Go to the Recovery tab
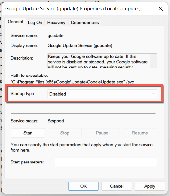Image resolution: width=170 pixels, height=196 pixels. (56, 23)
